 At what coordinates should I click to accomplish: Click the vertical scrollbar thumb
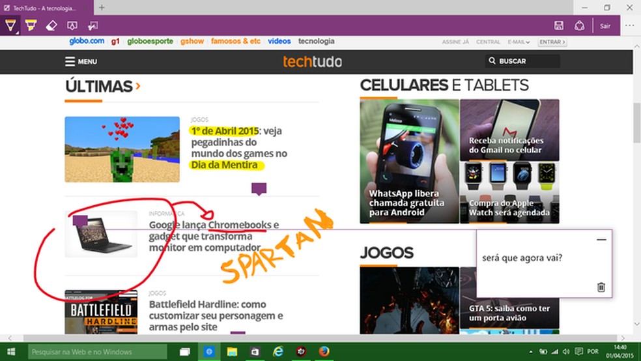point(637,123)
